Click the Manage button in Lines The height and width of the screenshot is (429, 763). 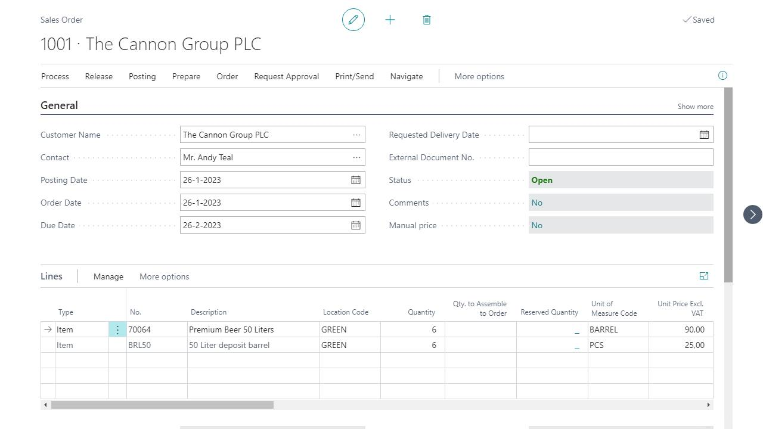[108, 276]
